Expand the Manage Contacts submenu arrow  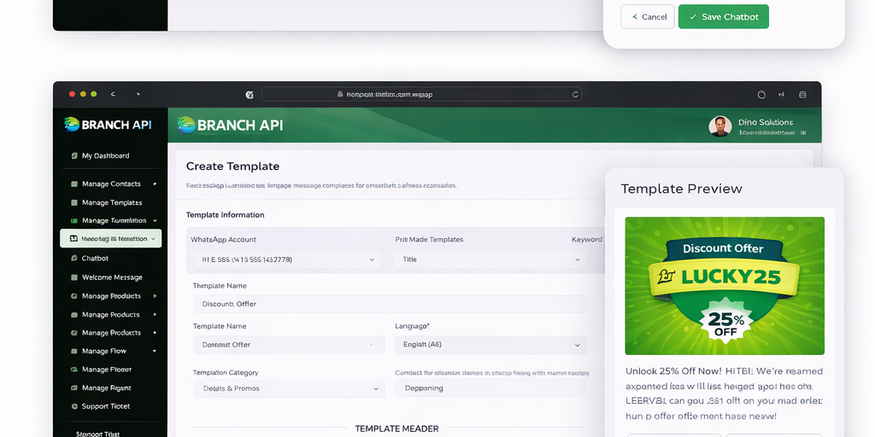pyautogui.click(x=155, y=184)
